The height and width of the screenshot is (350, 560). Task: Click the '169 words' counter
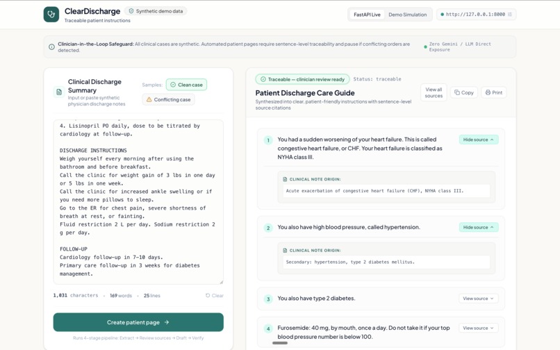(x=121, y=296)
